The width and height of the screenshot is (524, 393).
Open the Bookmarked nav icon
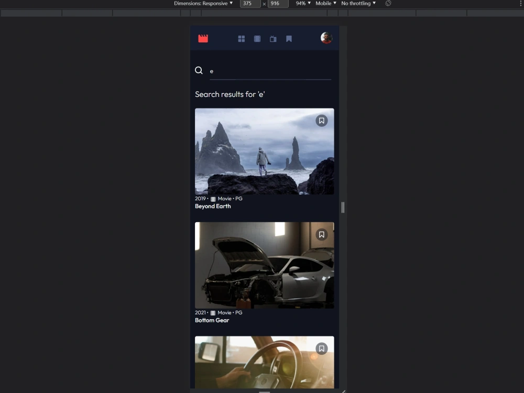click(289, 39)
